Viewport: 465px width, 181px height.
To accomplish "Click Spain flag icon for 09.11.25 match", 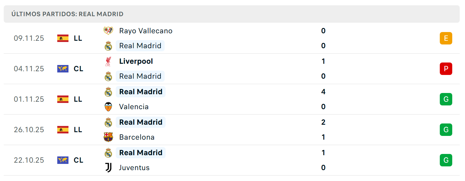I will tap(63, 38).
